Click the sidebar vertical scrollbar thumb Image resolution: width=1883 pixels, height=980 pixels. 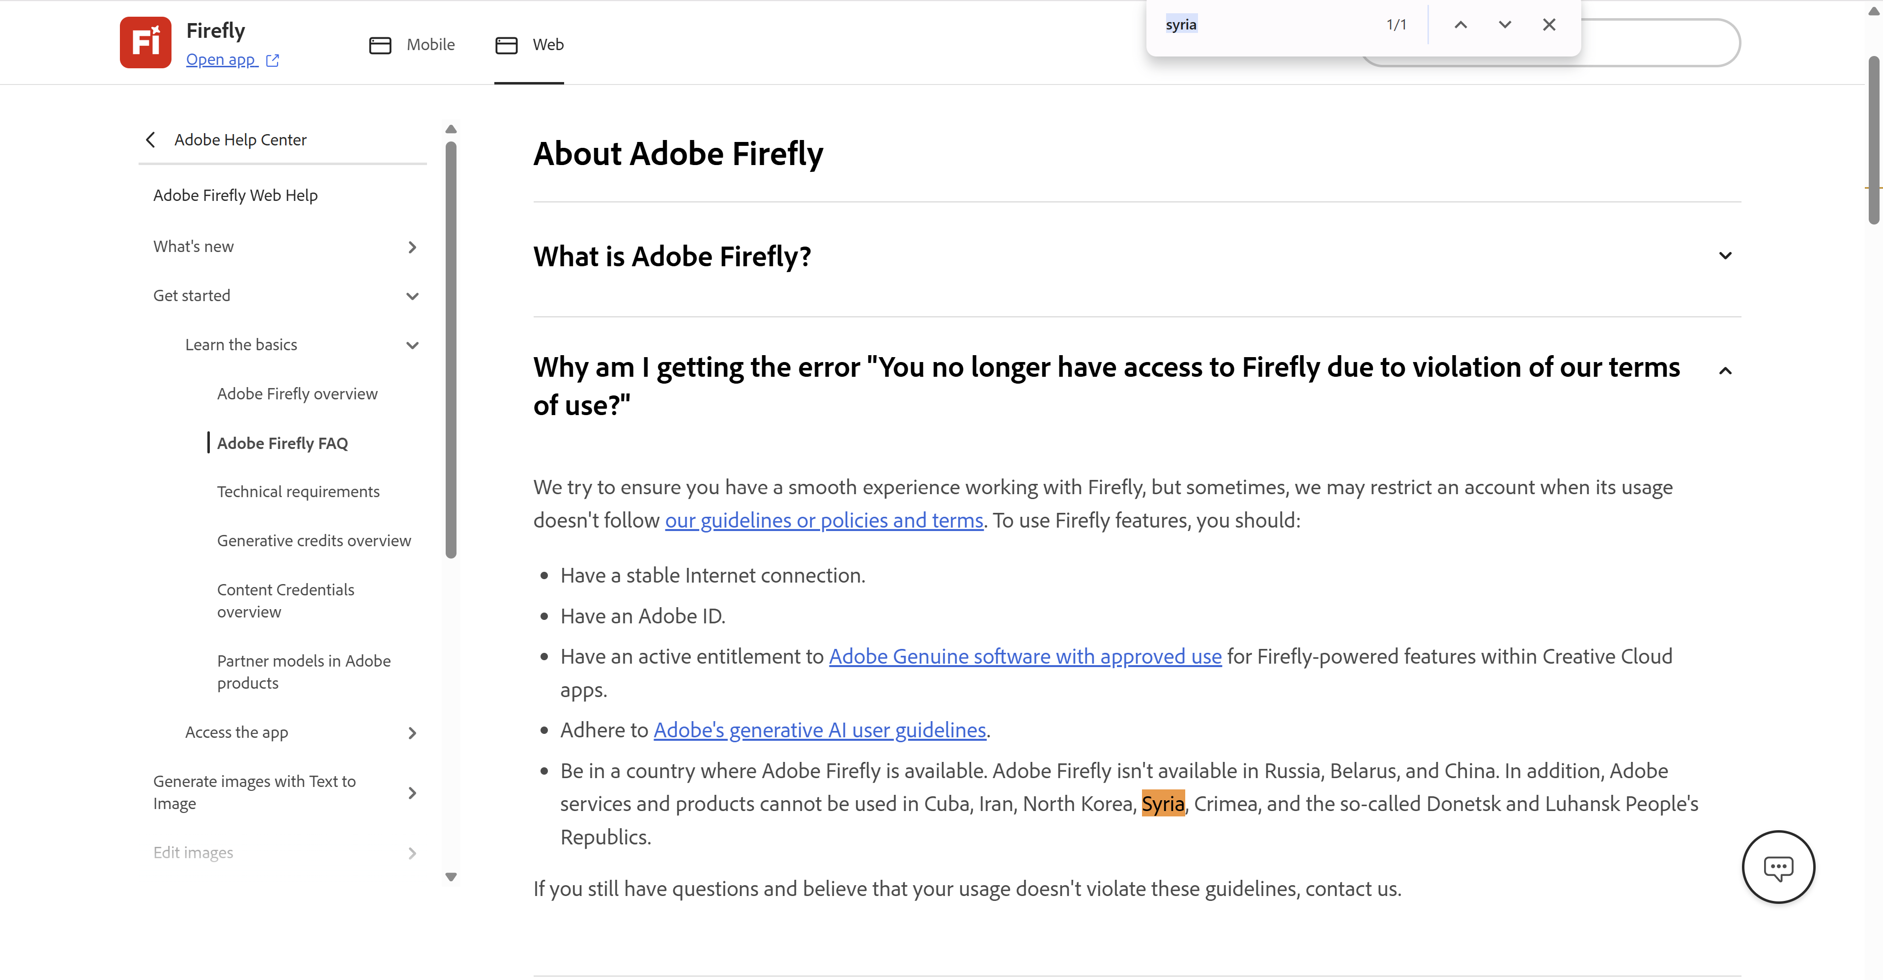click(451, 351)
